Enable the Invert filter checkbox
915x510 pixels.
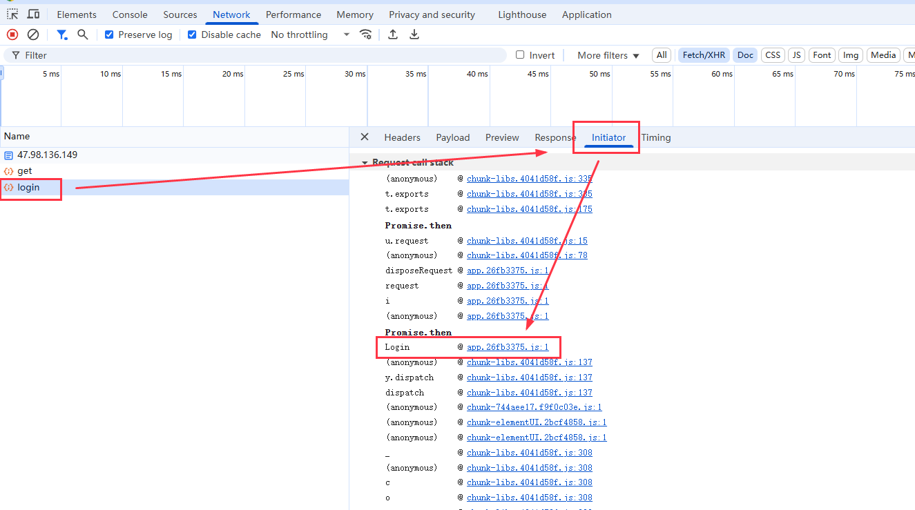click(x=521, y=55)
